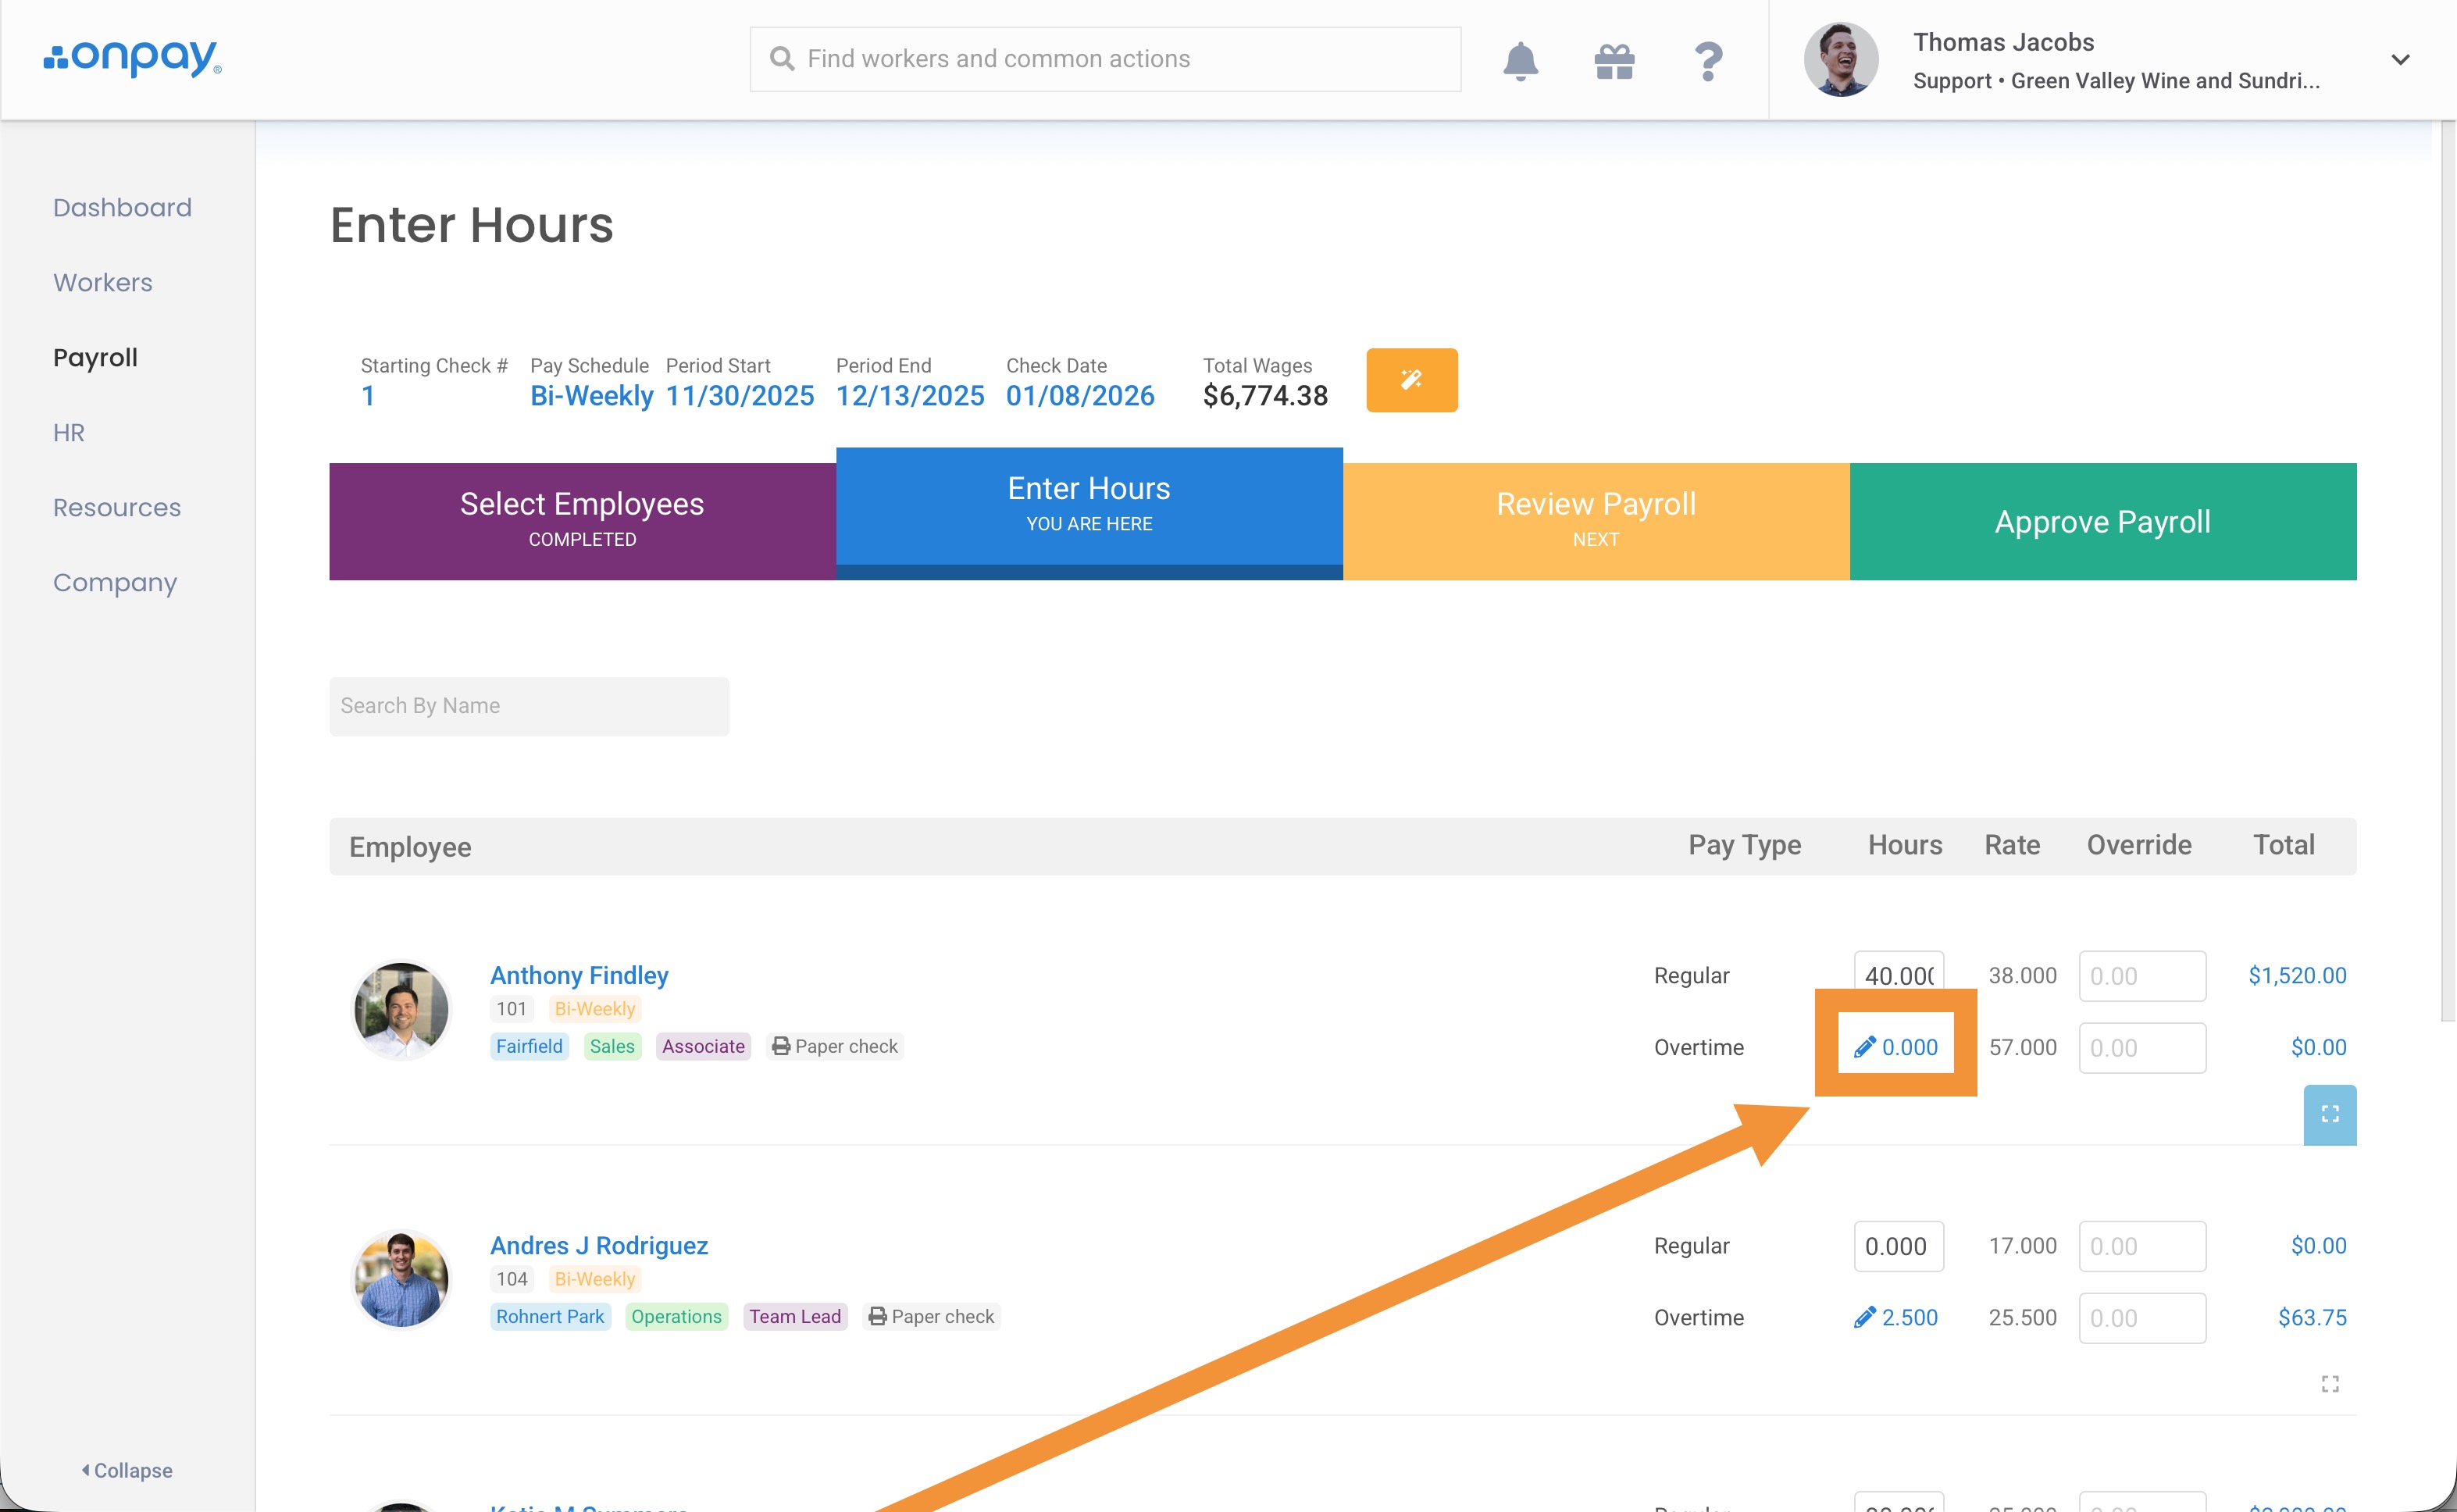This screenshot has height=1512, width=2457.
Task: Open the notifications bell icon
Action: click(x=1520, y=61)
